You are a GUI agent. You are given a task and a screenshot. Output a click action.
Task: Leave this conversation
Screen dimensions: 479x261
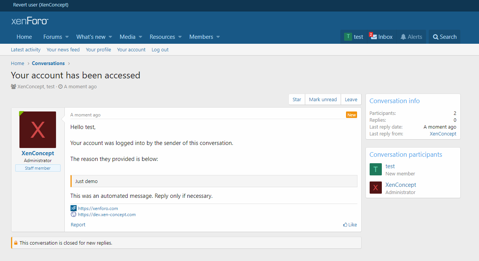pyautogui.click(x=351, y=99)
